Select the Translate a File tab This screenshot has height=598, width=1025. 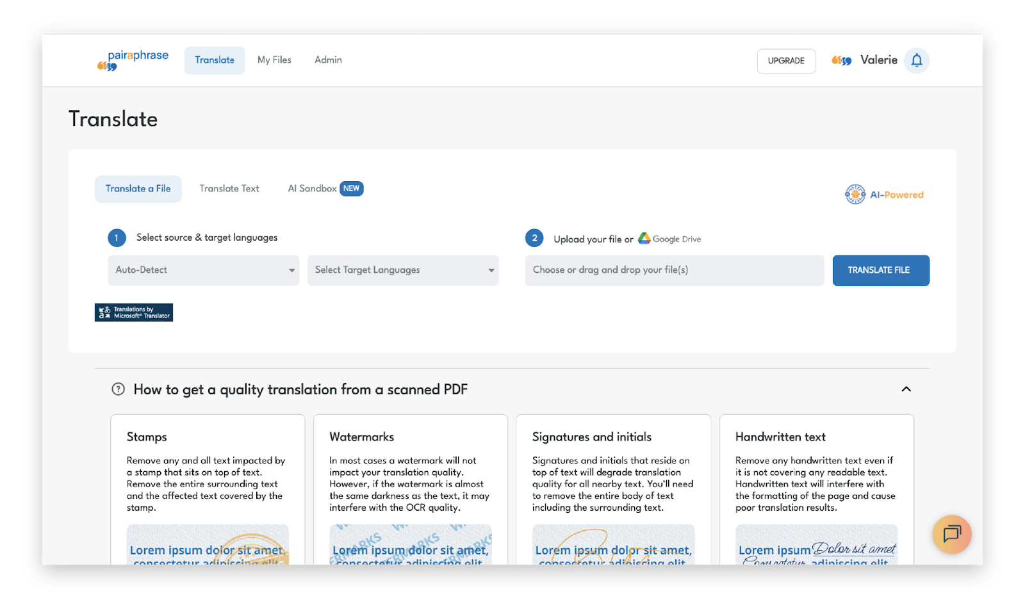tap(138, 189)
